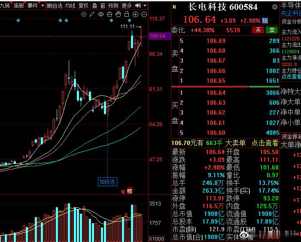The height and width of the screenshot is (242, 301).
Task: Open the 均线 moving average menu
Action: pyautogui.click(x=70, y=6)
